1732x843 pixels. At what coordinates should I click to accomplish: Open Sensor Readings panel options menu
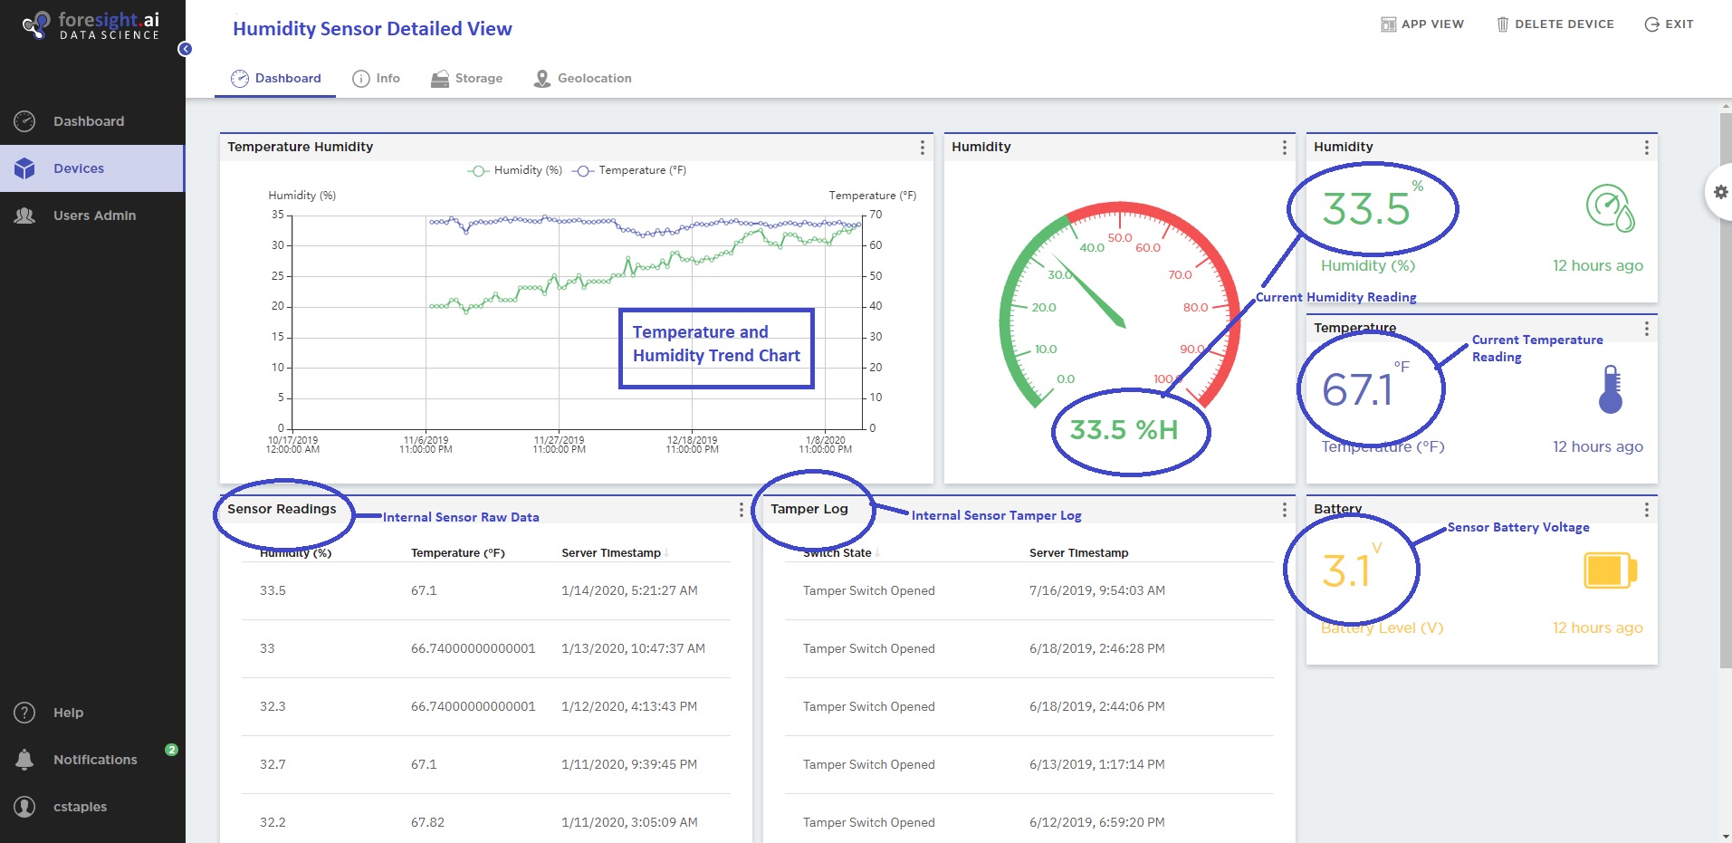pos(741,510)
